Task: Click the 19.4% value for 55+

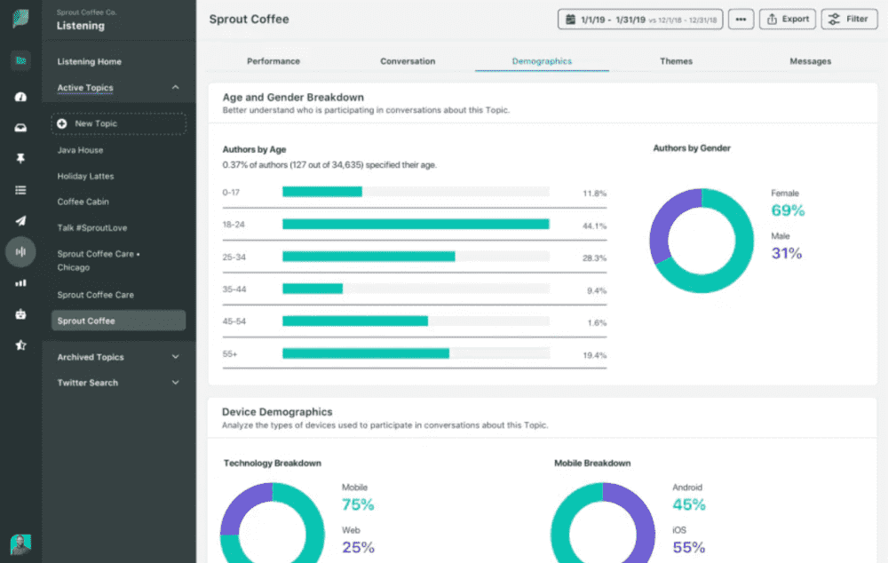Action: 595,355
